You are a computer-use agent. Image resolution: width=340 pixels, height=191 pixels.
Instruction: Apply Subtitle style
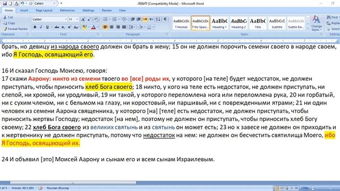(x=277, y=23)
